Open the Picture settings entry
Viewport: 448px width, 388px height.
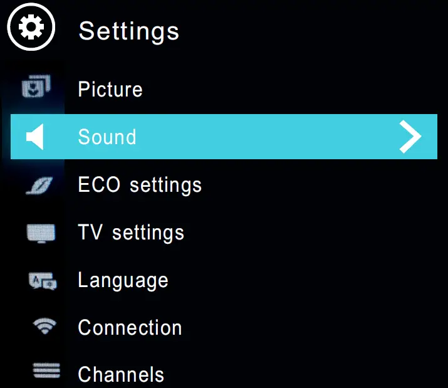click(x=110, y=89)
